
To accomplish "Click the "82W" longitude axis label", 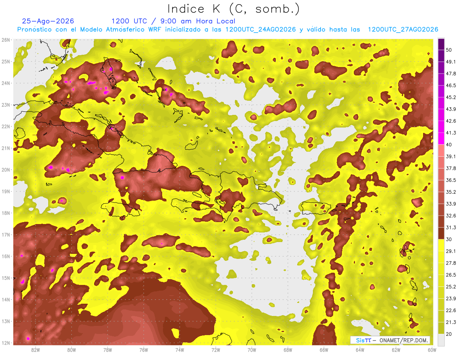I will point(36,350).
